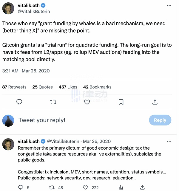Click the profile avatar on the second tweet
Screen dimensions: 179x191
8,144
